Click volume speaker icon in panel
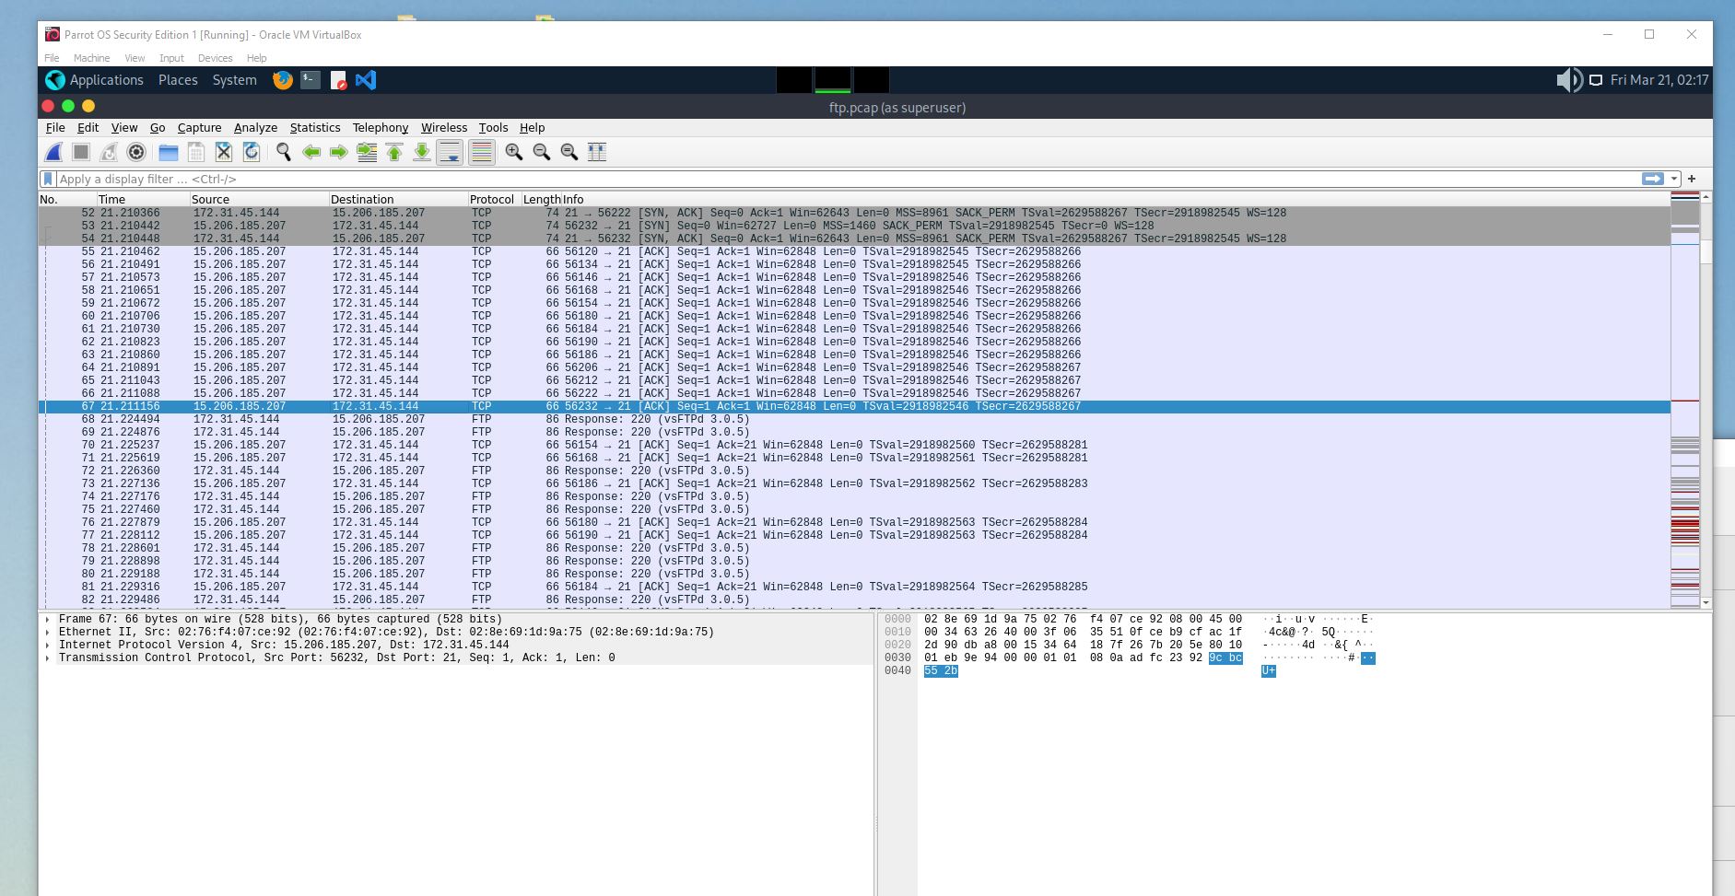Viewport: 1735px width, 896px height. point(1568,80)
